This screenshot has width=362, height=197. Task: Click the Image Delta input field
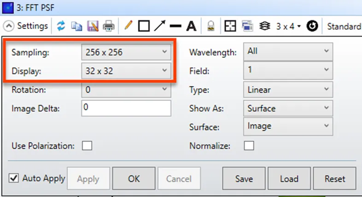(126, 109)
